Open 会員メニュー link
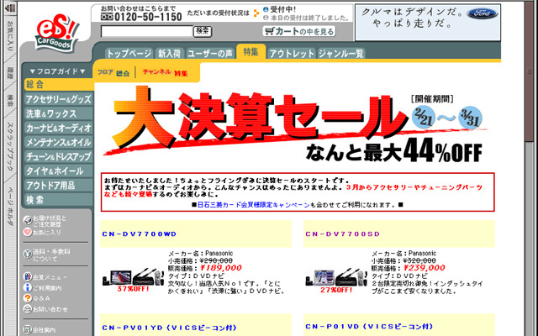Image resolution: width=538 pixels, height=336 pixels. tap(50, 277)
